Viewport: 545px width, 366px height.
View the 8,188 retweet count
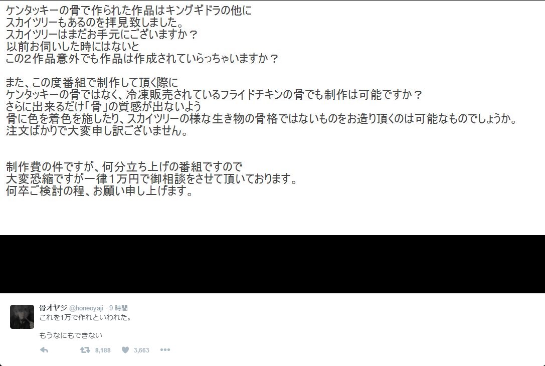coord(103,350)
